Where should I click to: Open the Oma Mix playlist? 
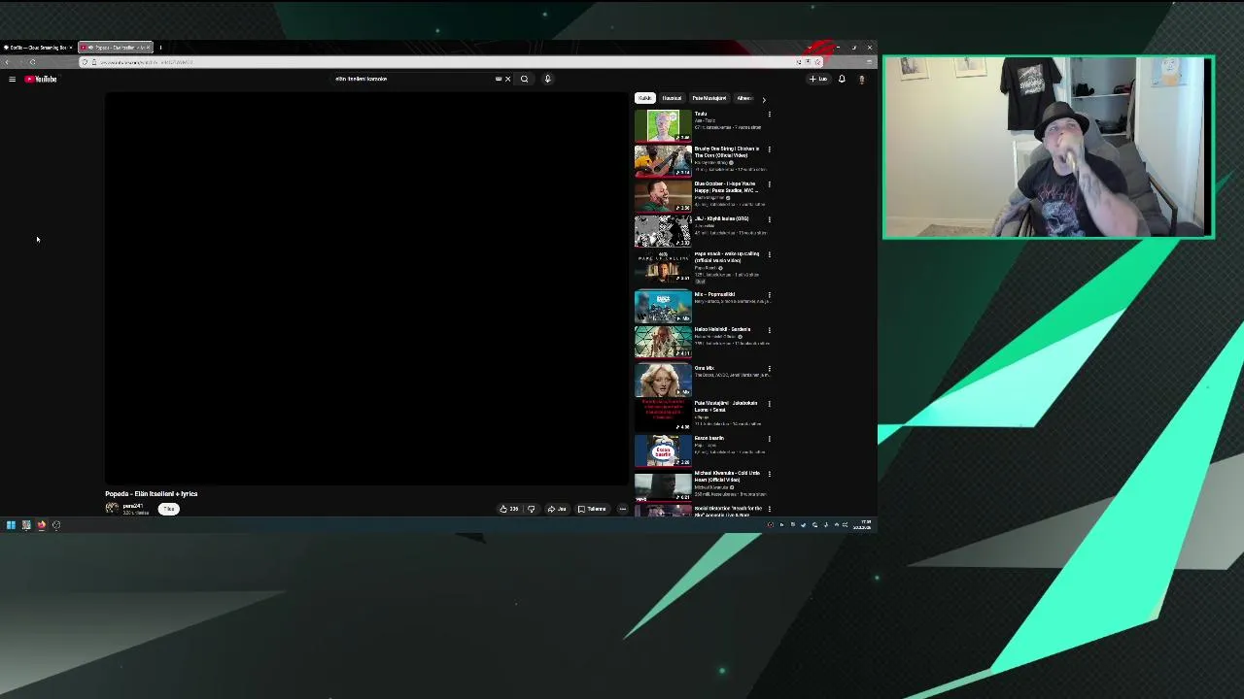coord(663,379)
